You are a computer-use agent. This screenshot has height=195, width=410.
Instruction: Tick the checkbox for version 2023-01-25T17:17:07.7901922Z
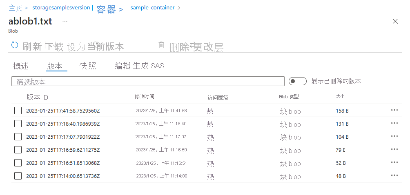point(18,137)
